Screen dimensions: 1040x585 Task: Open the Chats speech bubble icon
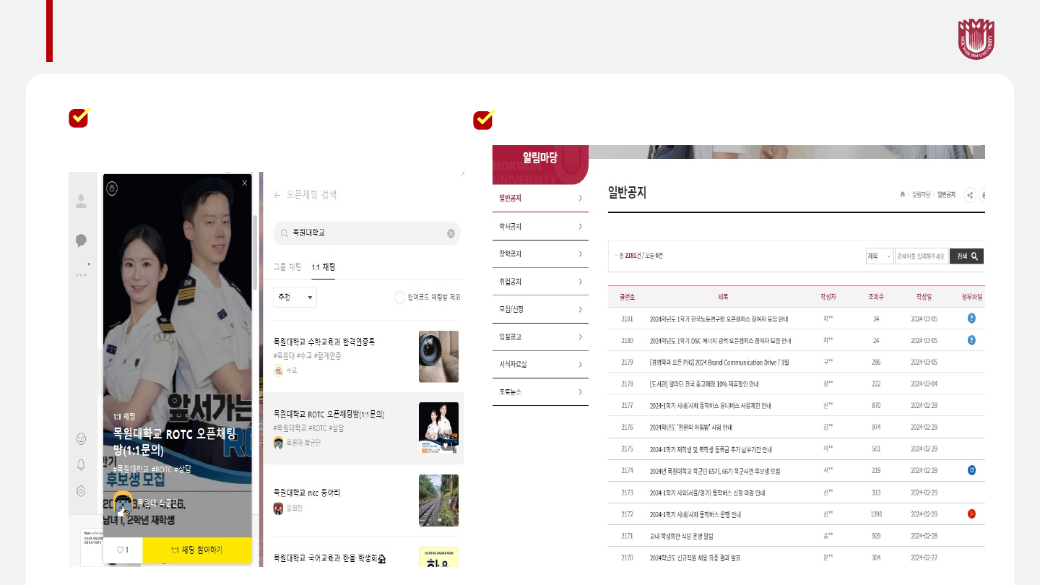[x=81, y=240]
